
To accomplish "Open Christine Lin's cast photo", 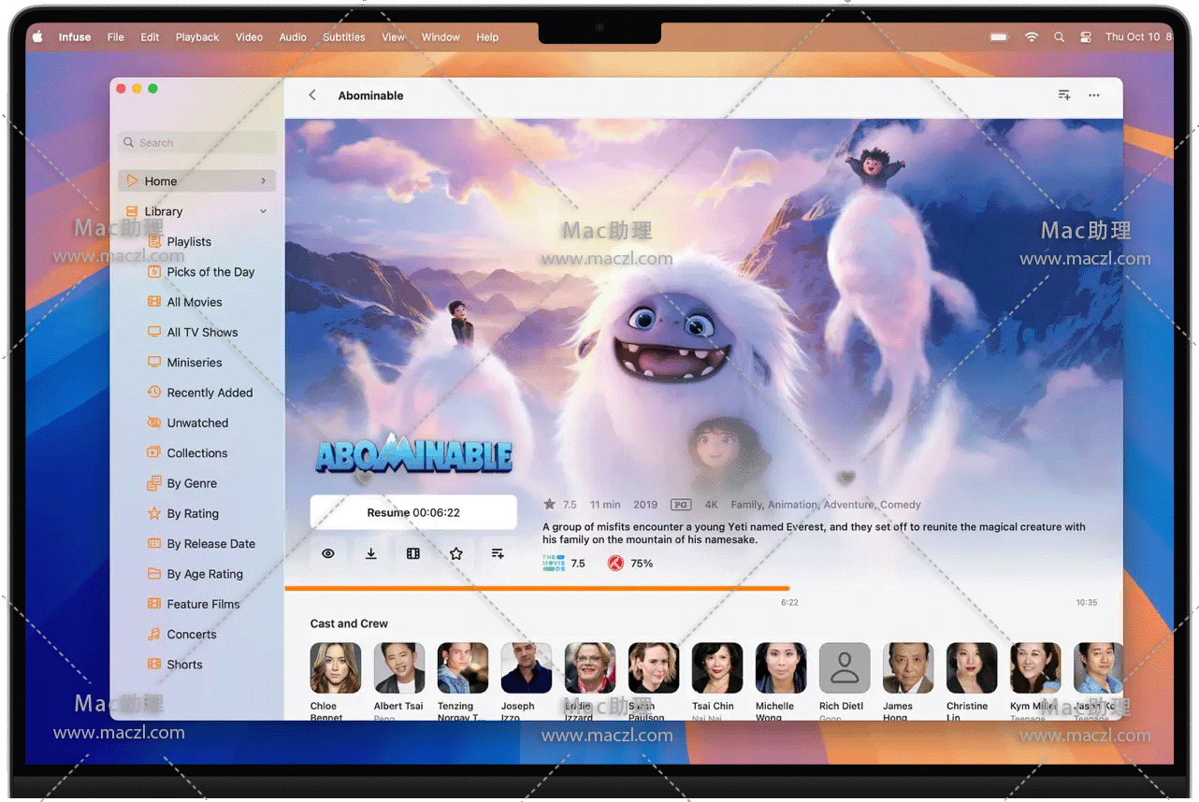I will pos(972,667).
